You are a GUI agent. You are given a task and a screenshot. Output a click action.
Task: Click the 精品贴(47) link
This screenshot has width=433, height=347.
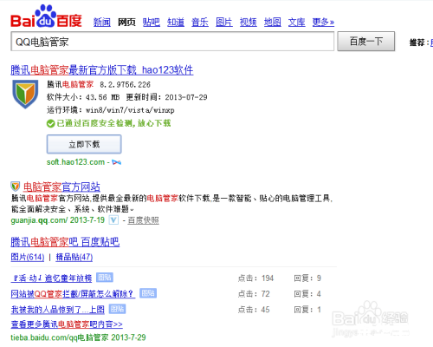[74, 257]
